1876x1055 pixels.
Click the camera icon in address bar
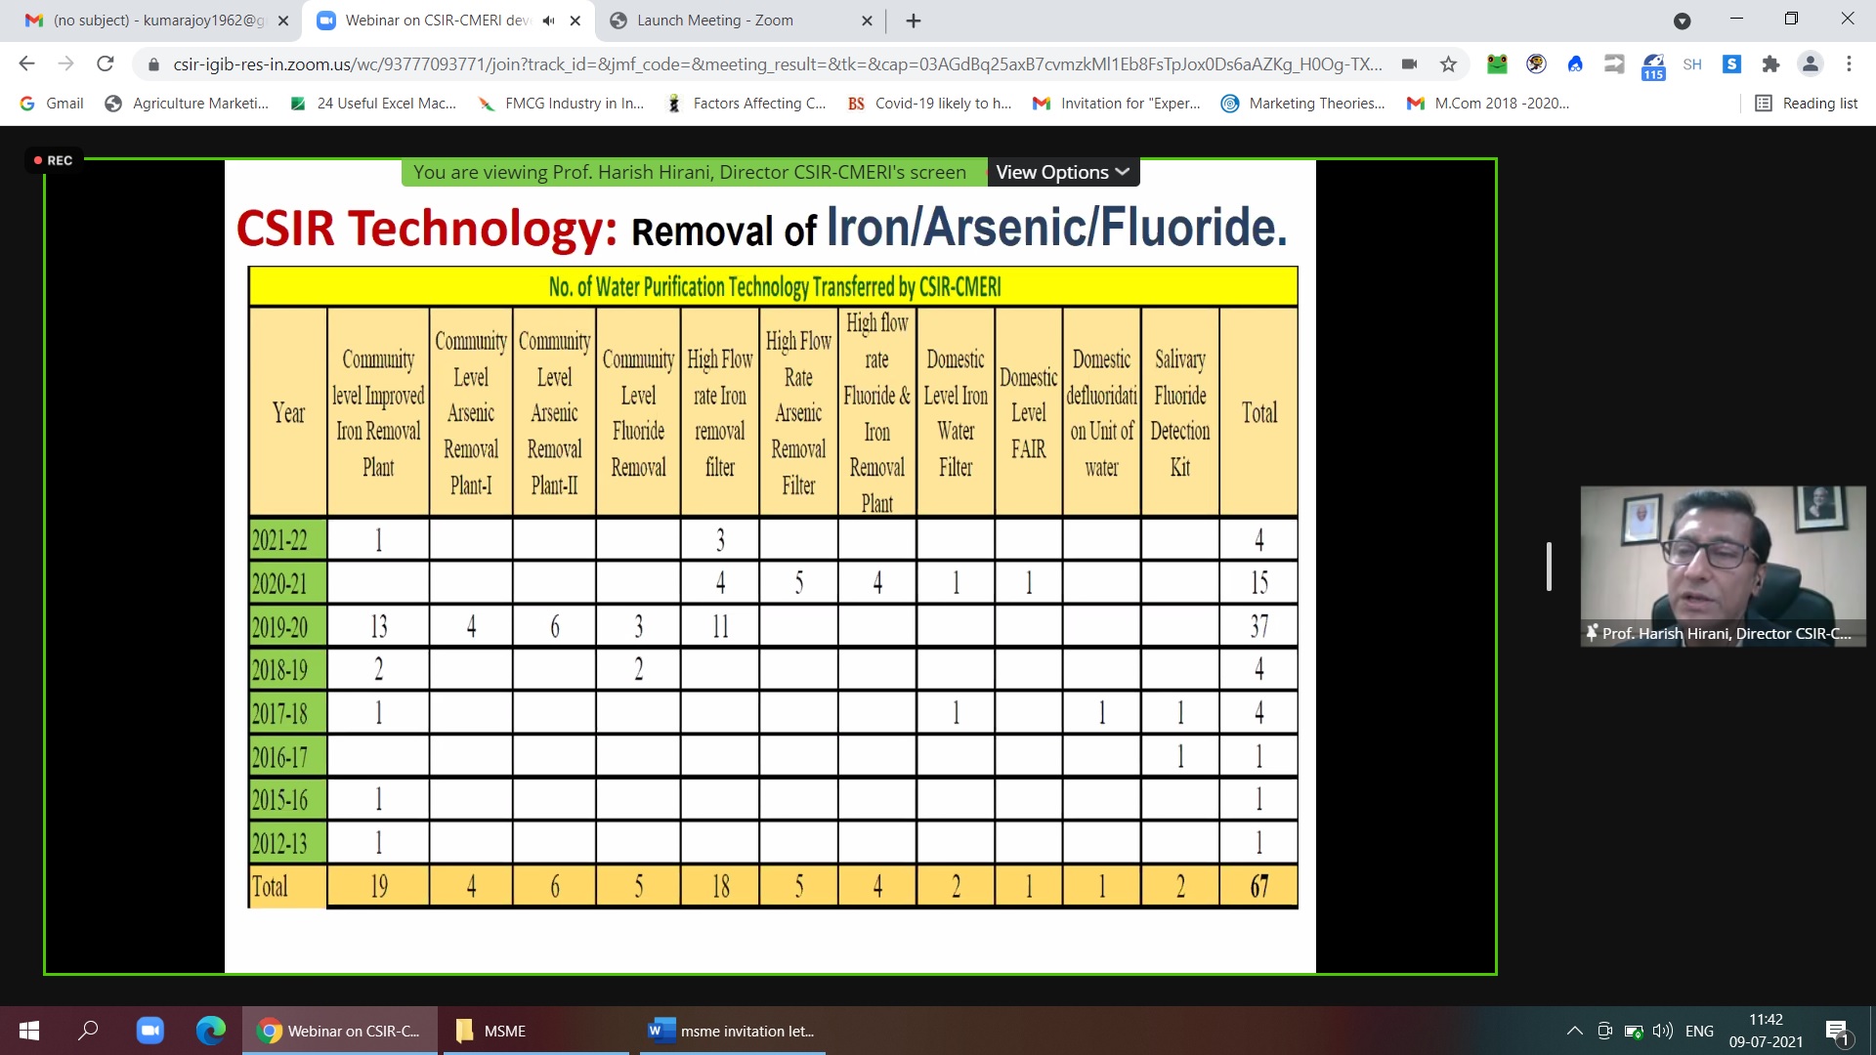point(1409,64)
